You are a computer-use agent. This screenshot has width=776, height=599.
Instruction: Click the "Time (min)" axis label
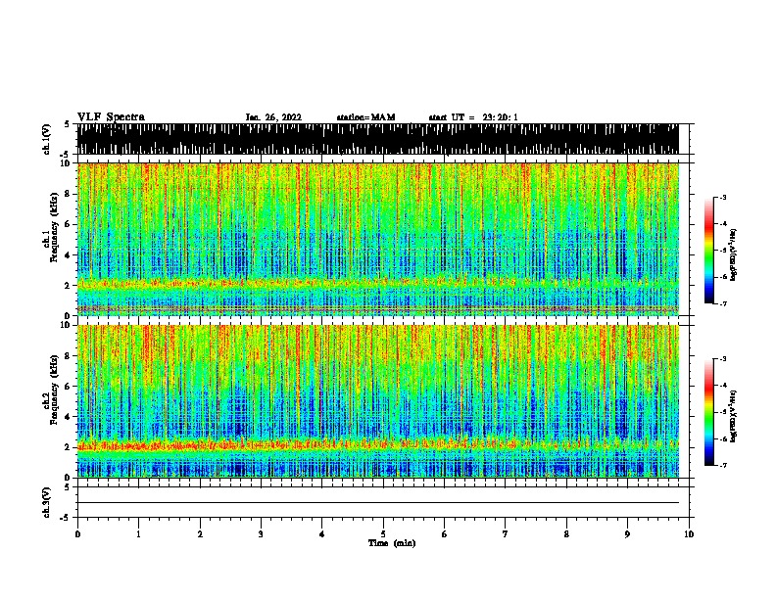coord(392,543)
